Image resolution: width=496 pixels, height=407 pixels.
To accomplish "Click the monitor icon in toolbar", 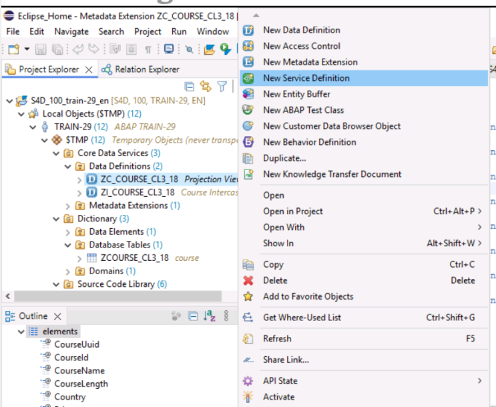I will 169,49.
